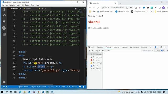This screenshot has height=94, width=168.
Task: Show more DevTools tabs chevron
Action: click(x=150, y=47)
